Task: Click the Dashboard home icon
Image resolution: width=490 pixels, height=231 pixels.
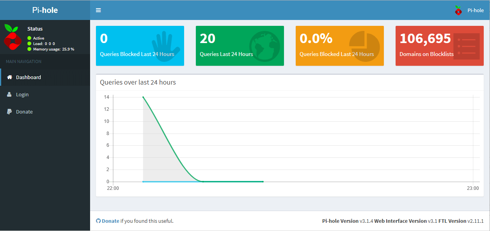Action: click(x=9, y=78)
